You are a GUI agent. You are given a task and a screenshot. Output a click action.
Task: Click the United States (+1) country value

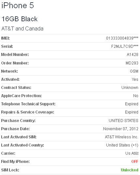tap(122, 145)
